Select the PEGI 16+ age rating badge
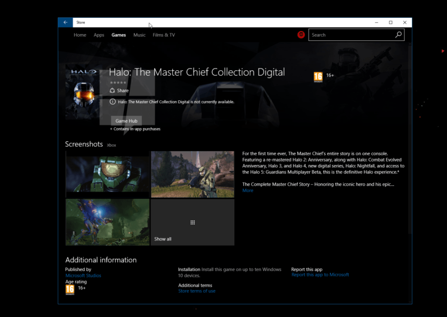 pos(317,76)
